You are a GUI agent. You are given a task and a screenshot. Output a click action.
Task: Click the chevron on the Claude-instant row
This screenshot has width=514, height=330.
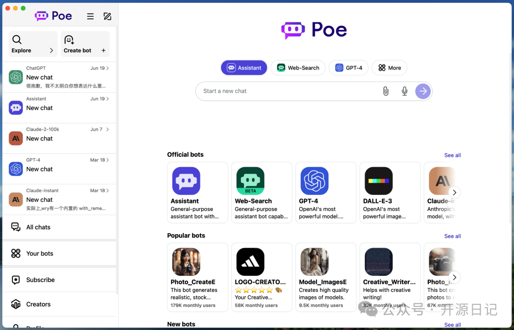pos(108,190)
